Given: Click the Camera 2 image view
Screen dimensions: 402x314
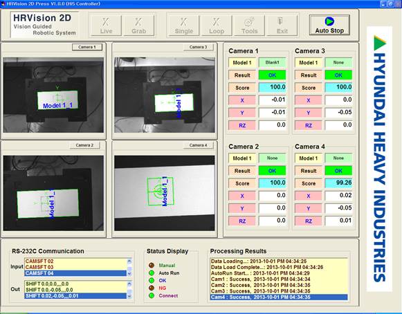Looking at the screenshot, I should (x=53, y=193).
